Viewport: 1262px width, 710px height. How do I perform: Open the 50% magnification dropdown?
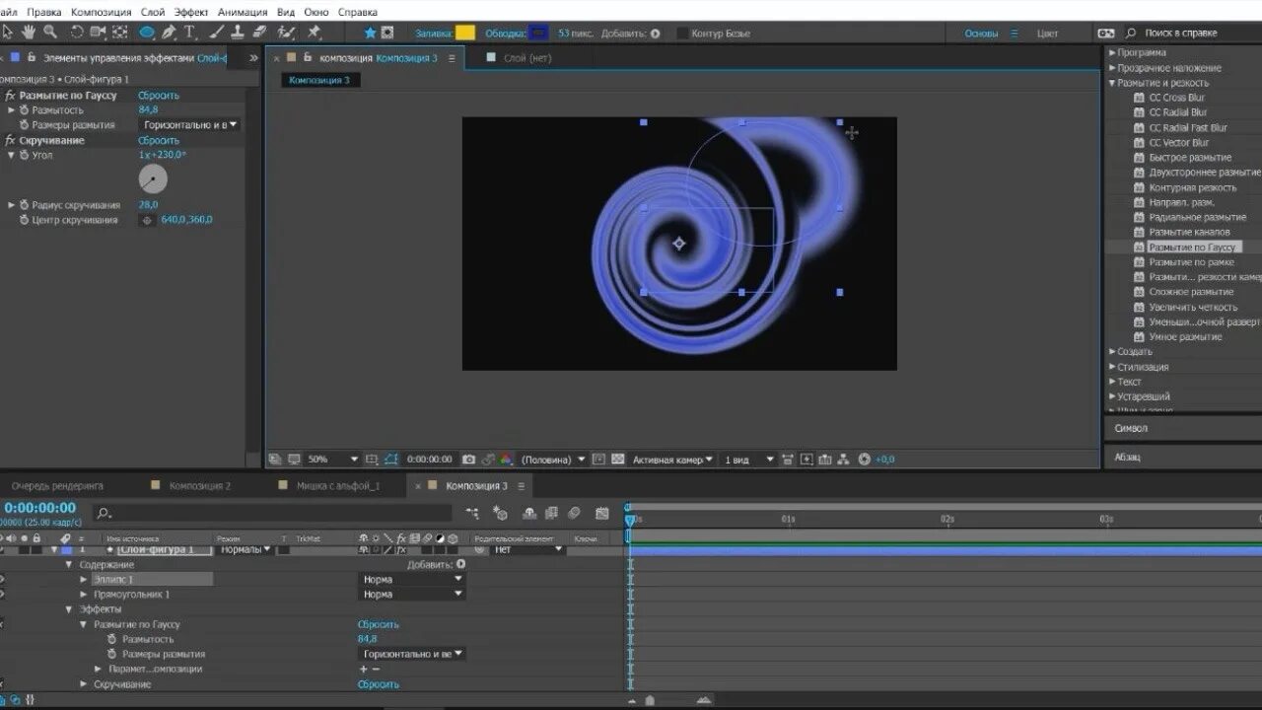[332, 459]
